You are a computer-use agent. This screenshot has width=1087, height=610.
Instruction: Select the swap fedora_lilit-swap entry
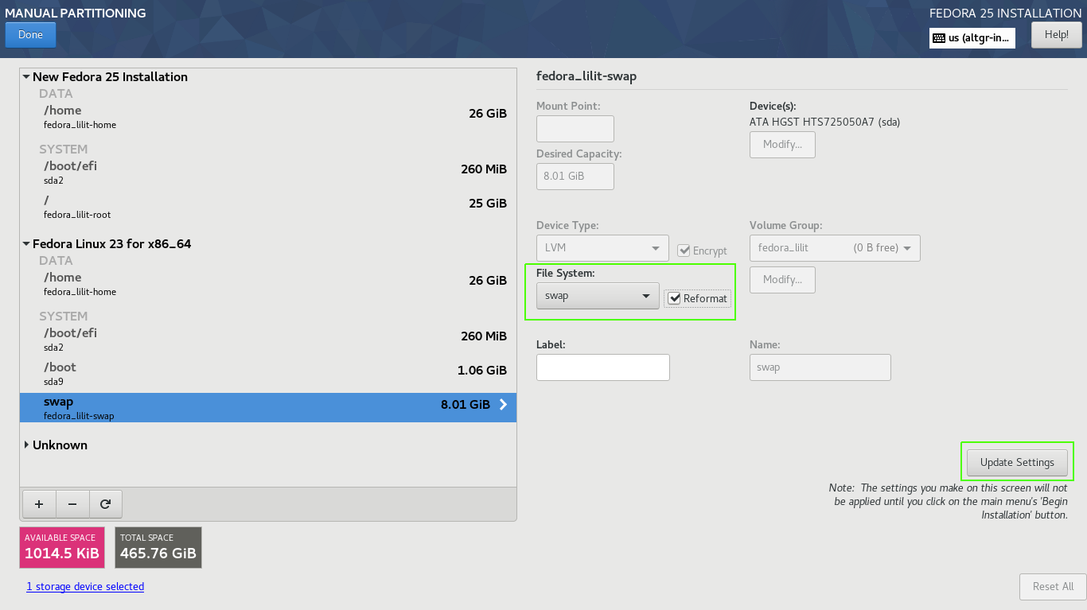(x=268, y=407)
